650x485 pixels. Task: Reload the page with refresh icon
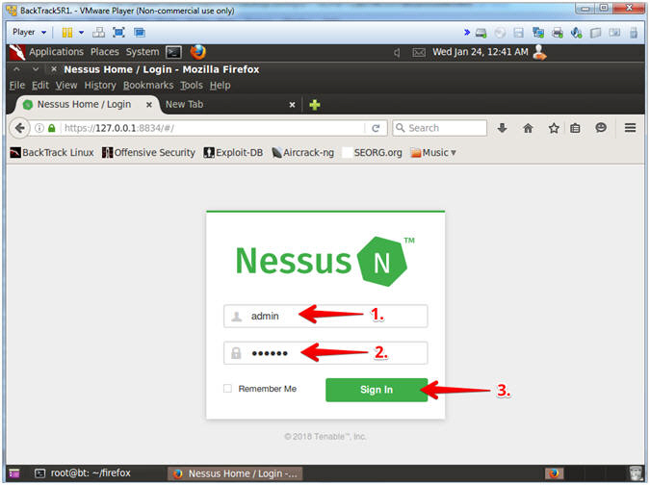376,128
